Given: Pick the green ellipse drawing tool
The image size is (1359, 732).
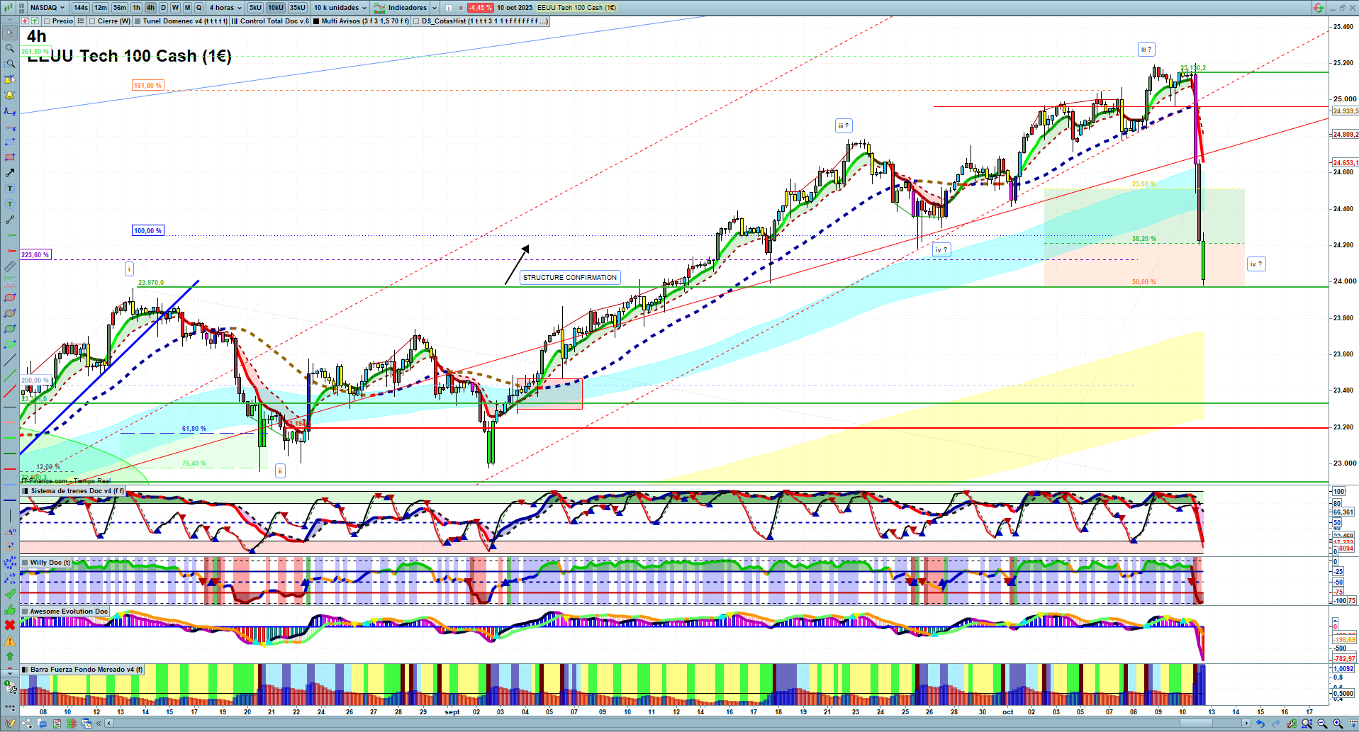Looking at the screenshot, I should pos(10,329).
